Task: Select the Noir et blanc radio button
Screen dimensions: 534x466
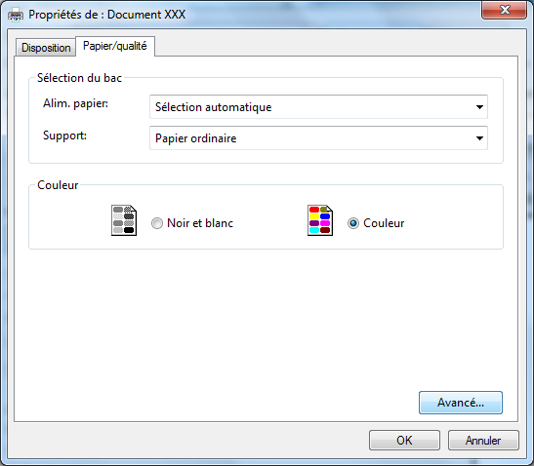Action: (157, 223)
